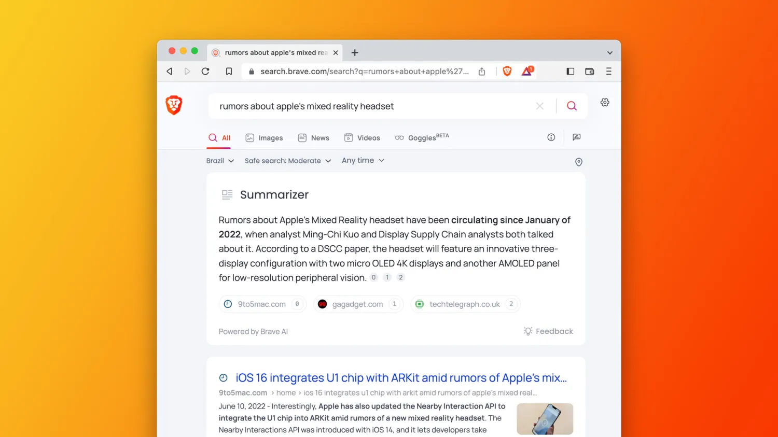Expand the Any time filter
The height and width of the screenshot is (437, 778).
coord(363,161)
